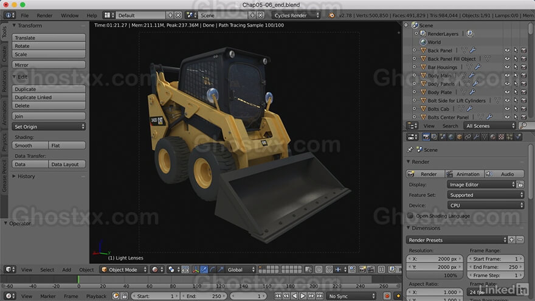Open the File menu
This screenshot has width=535, height=301.
coord(24,15)
